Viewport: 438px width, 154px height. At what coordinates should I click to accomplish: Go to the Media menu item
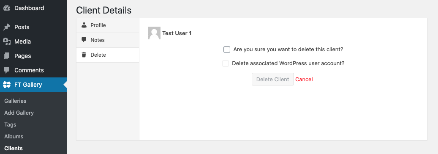(x=33, y=41)
